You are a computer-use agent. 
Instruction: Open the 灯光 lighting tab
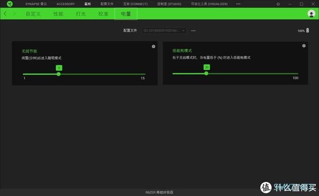[x=81, y=14]
